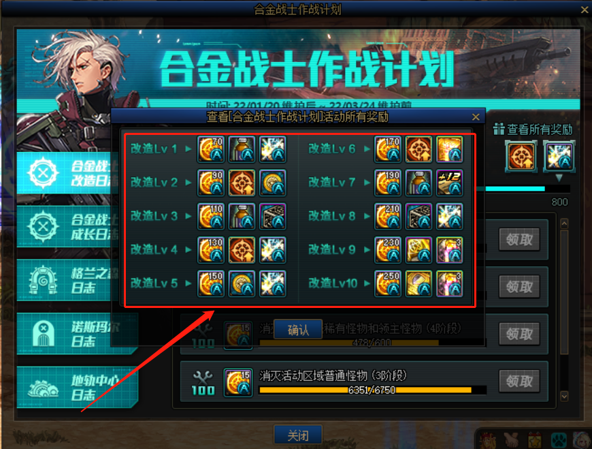
Task: Select the 250-coin reward for 改造Lv10
Action: 388,283
